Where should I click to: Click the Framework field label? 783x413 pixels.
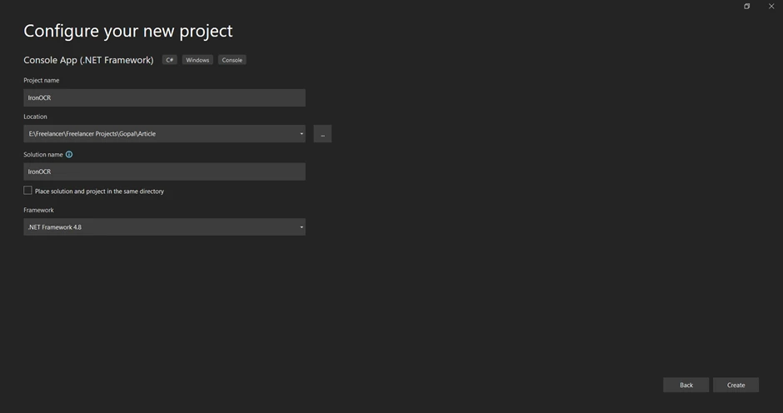click(38, 210)
